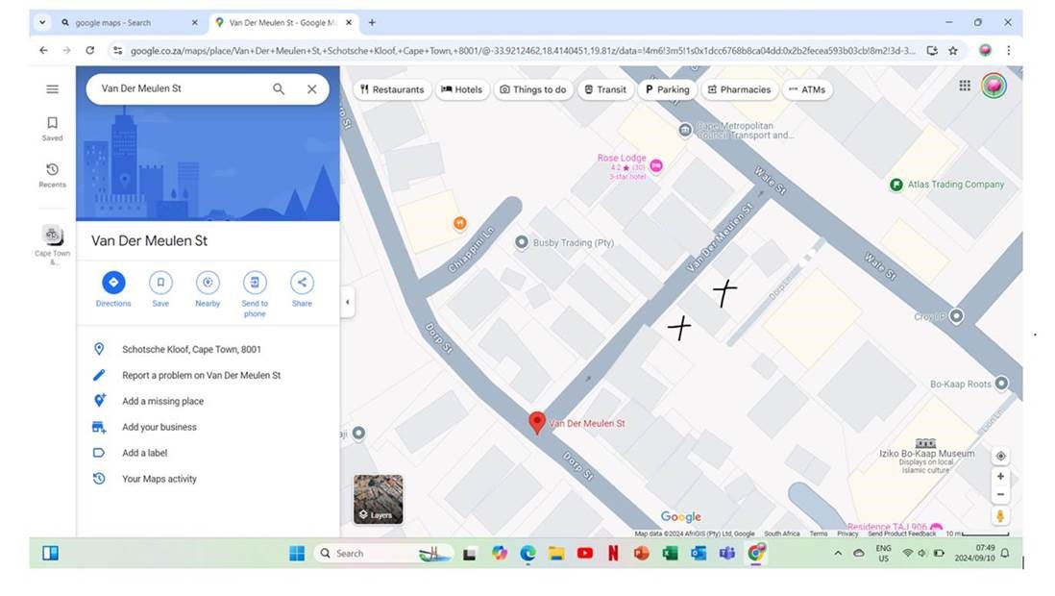The height and width of the screenshot is (596, 1055).
Task: Click the Schotsche Kloof, Cape Town address row
Action: 208,349
